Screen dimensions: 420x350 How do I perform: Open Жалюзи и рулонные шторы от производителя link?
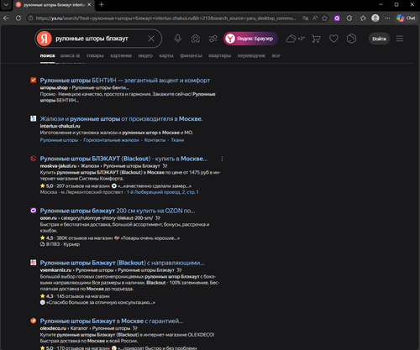coord(121,119)
